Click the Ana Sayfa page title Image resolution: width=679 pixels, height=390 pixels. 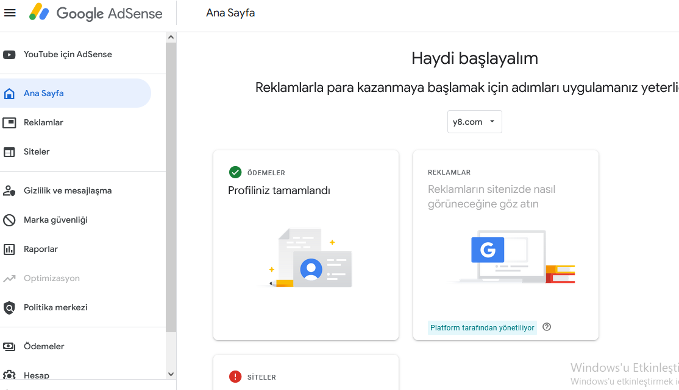pos(230,13)
